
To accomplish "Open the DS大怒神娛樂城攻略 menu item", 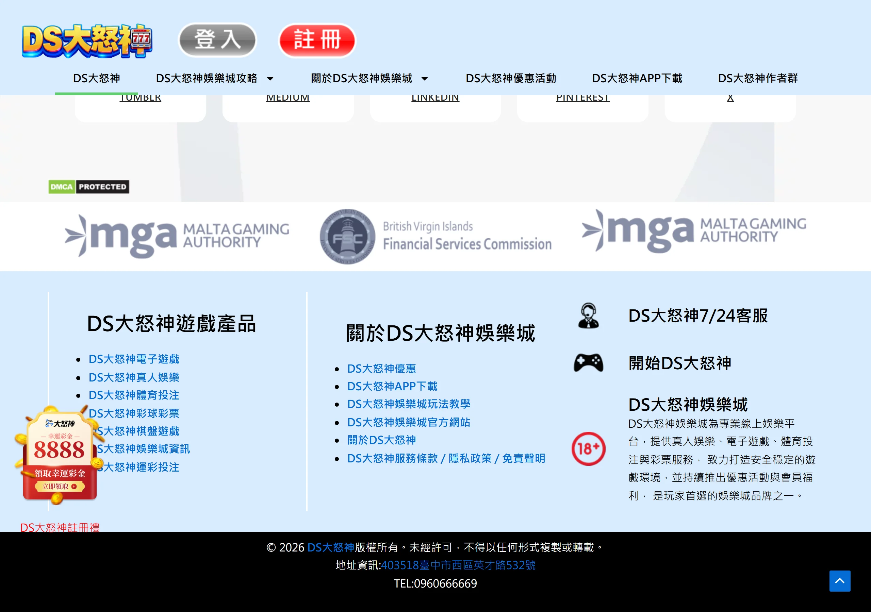I will (207, 79).
